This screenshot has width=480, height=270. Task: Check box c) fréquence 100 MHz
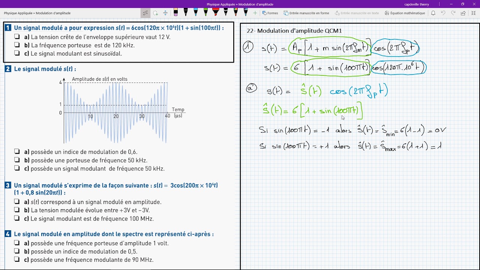click(17, 218)
